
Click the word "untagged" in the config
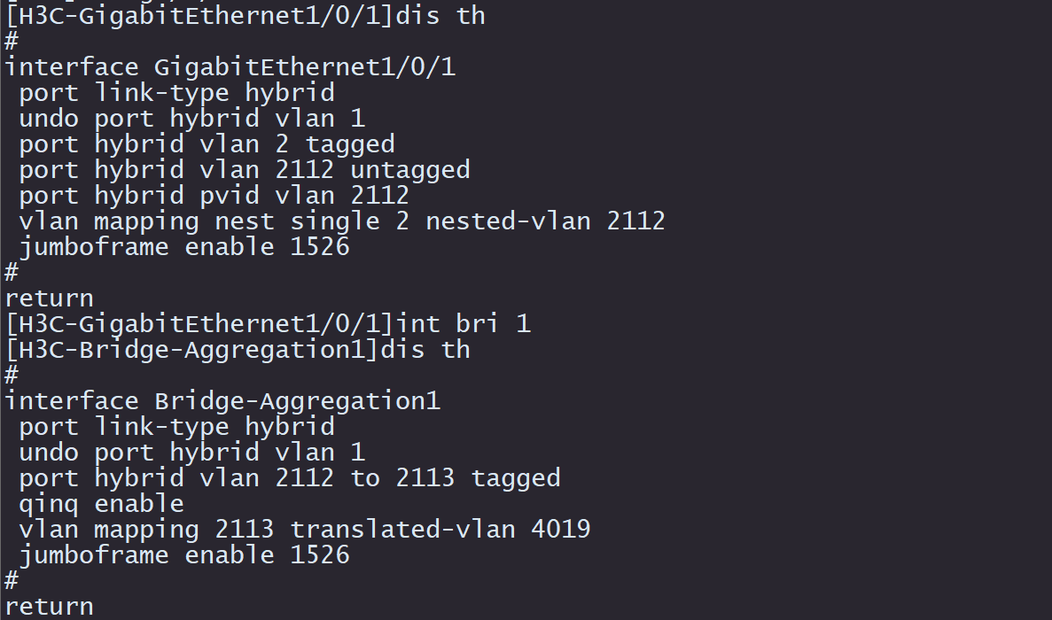click(410, 170)
